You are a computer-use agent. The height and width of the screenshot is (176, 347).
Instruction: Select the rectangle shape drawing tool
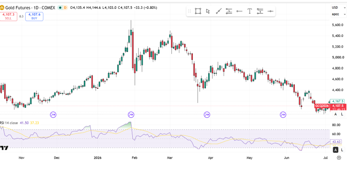(198, 11)
